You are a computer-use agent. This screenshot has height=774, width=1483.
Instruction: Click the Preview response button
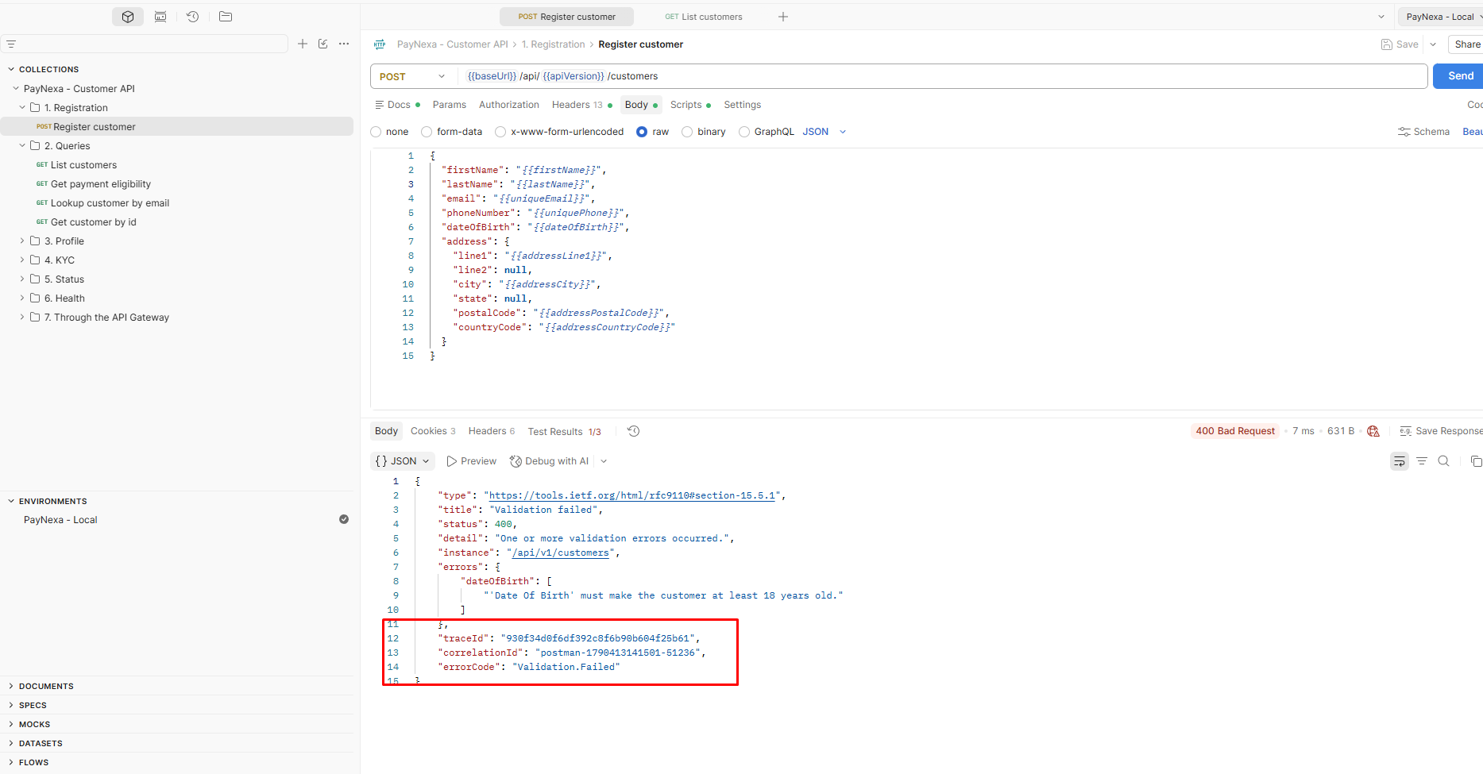pyautogui.click(x=472, y=461)
